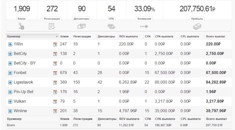The height and width of the screenshot is (130, 235).
Task: Click the conversion arrow icon
Action: tap(144, 26)
